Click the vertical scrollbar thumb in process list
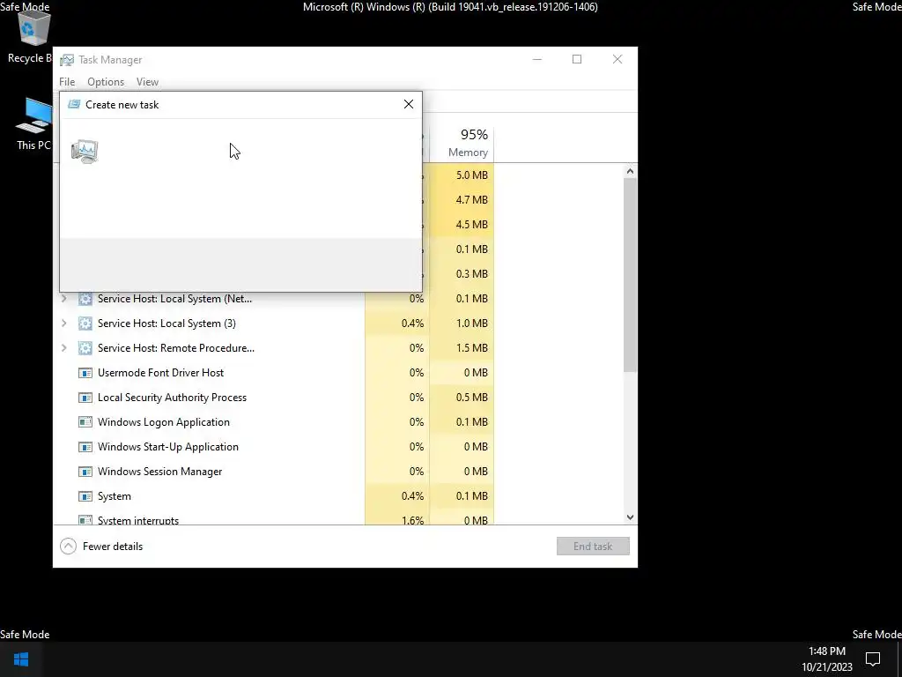 point(630,275)
